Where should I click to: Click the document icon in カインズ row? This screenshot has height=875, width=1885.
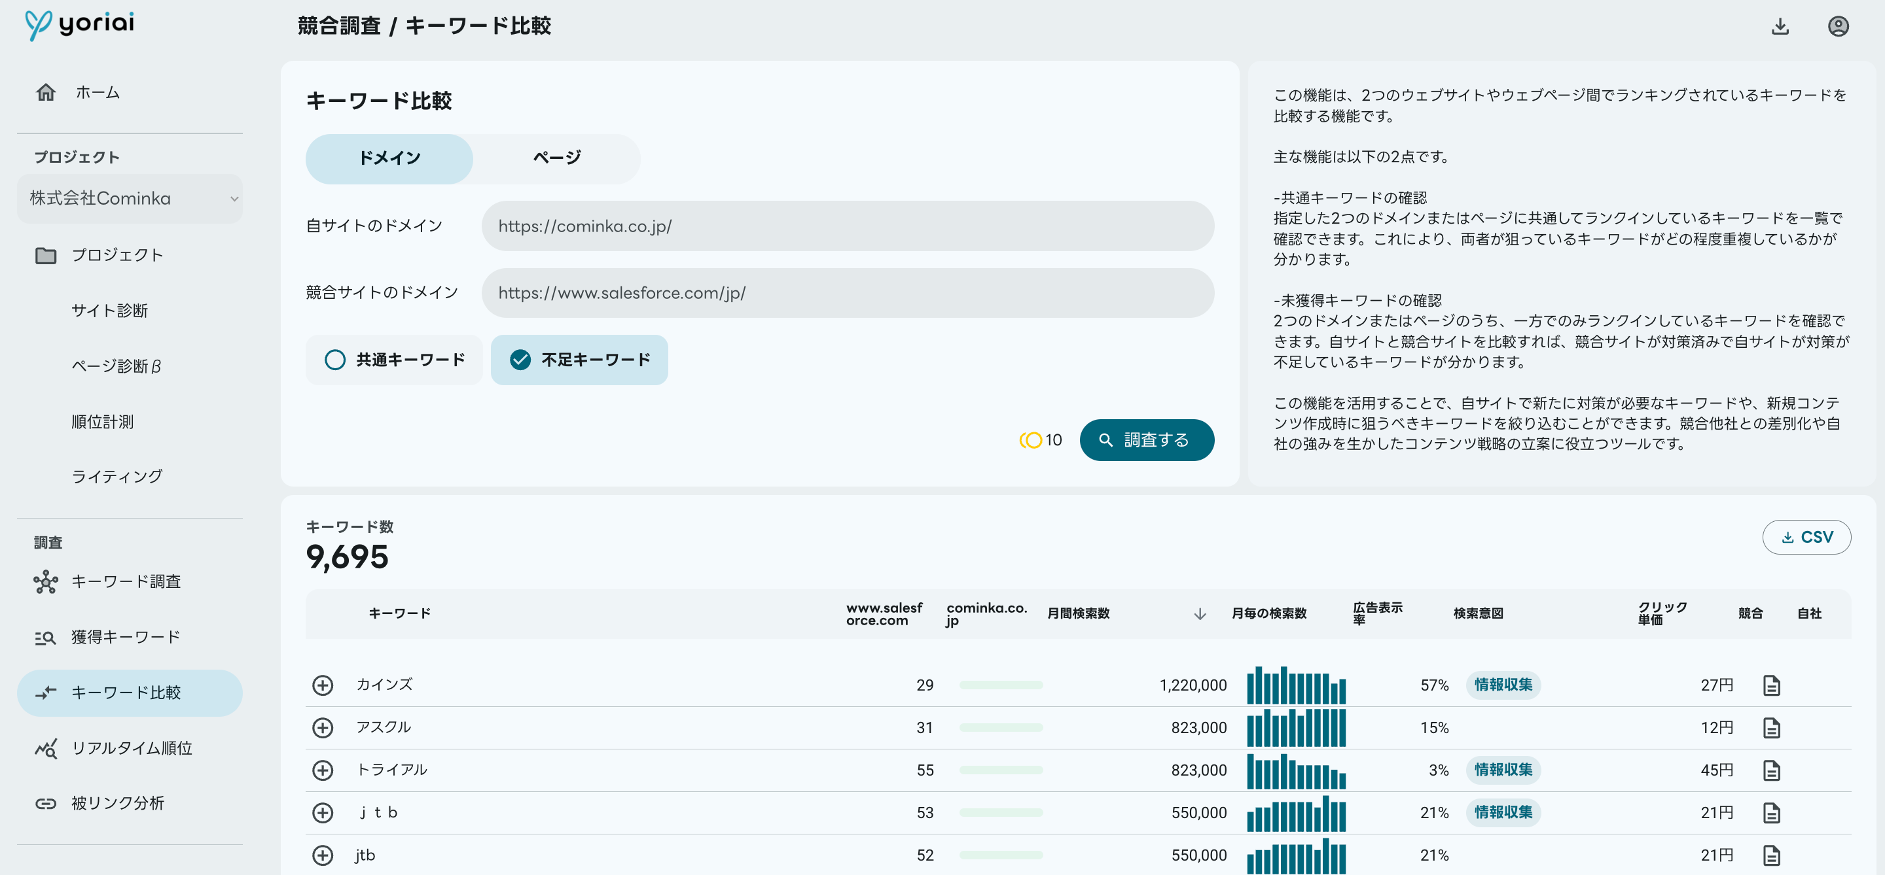coord(1771,685)
